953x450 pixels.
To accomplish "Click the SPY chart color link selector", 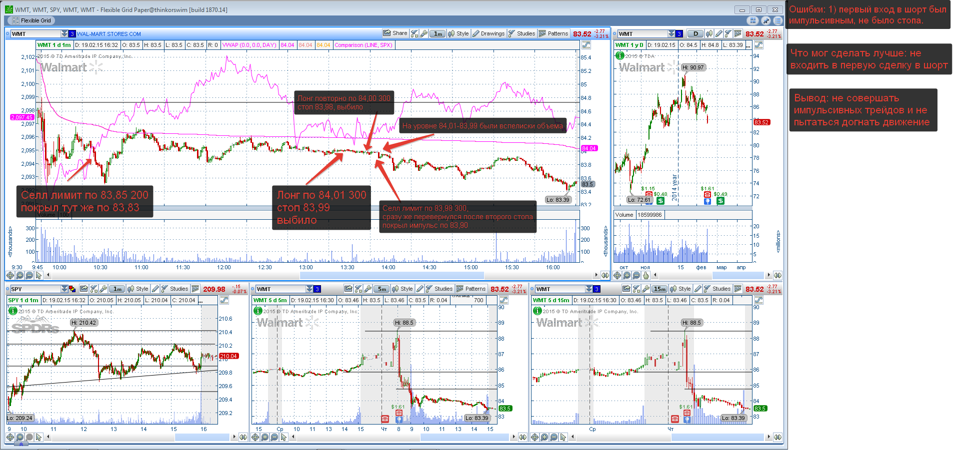I will 72,289.
